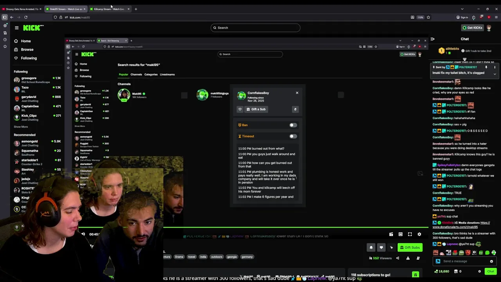Image resolution: width=501 pixels, height=282 pixels.
Task: Click heart icon in CornflakesBoy card
Action: pyautogui.click(x=240, y=109)
